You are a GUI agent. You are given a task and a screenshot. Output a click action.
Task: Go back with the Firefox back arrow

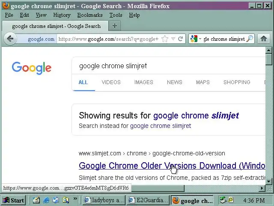(x=10, y=39)
